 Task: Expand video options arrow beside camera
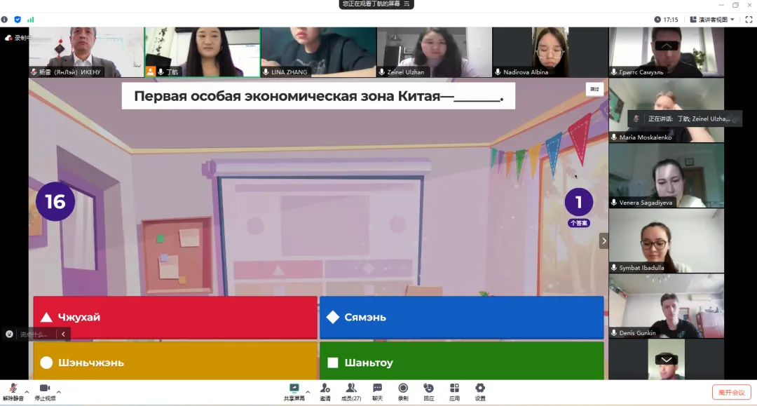coord(59,392)
